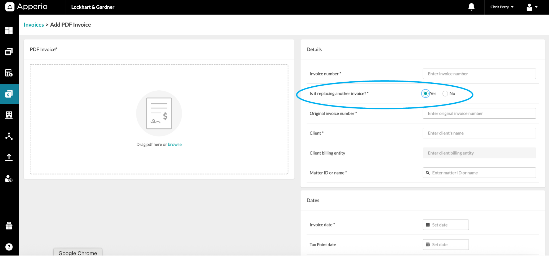Click the search icon in Matter ID field

(x=428, y=173)
